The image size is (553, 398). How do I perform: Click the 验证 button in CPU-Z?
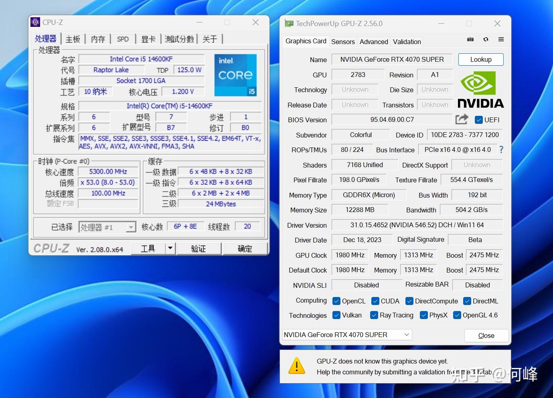click(x=199, y=248)
